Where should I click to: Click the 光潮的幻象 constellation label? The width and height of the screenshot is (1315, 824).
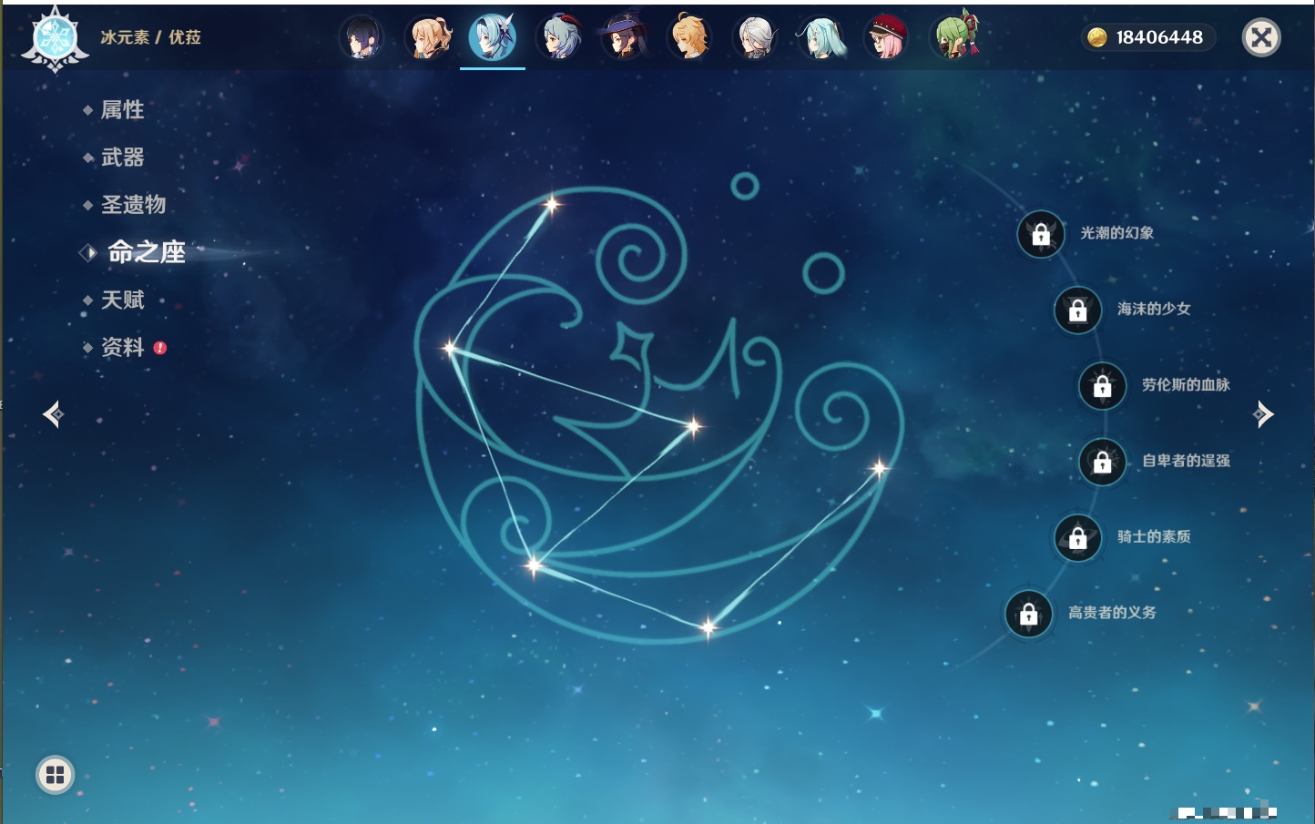click(x=1117, y=233)
